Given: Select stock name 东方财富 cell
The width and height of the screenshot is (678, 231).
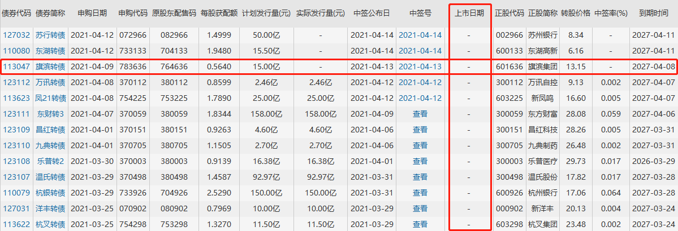Looking at the screenshot, I should (x=543, y=114).
